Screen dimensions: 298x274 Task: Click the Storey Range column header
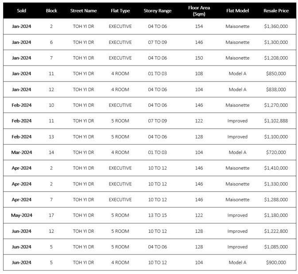point(157,11)
